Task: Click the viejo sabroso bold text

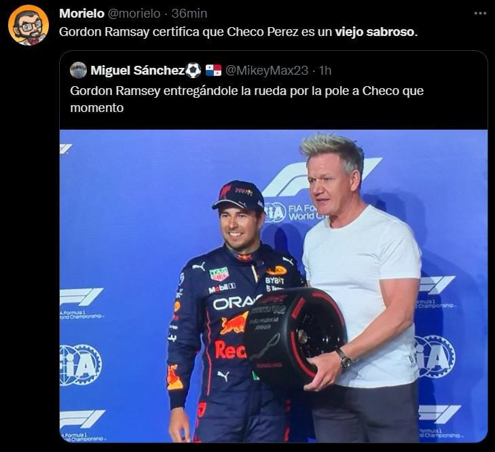Action: click(x=374, y=32)
